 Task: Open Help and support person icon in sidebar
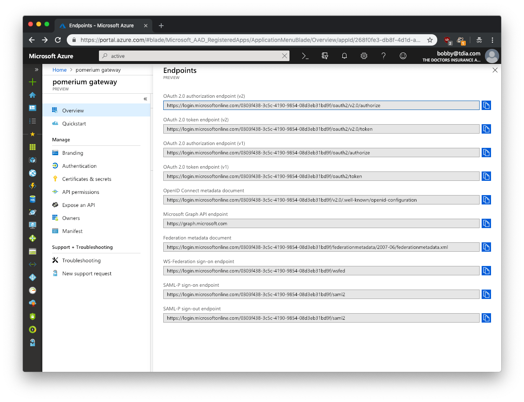coord(33,343)
